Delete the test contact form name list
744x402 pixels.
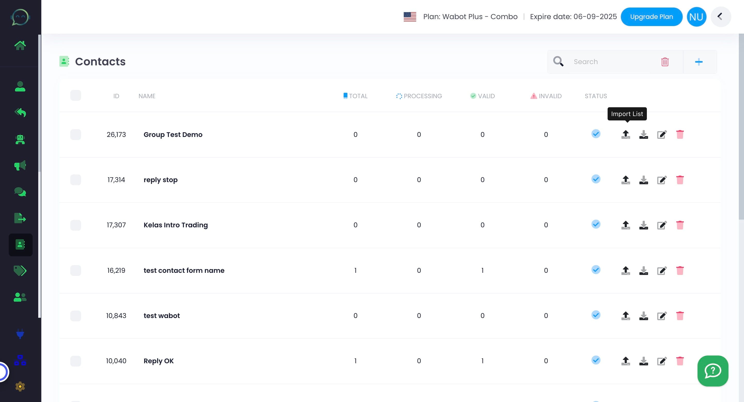point(680,270)
